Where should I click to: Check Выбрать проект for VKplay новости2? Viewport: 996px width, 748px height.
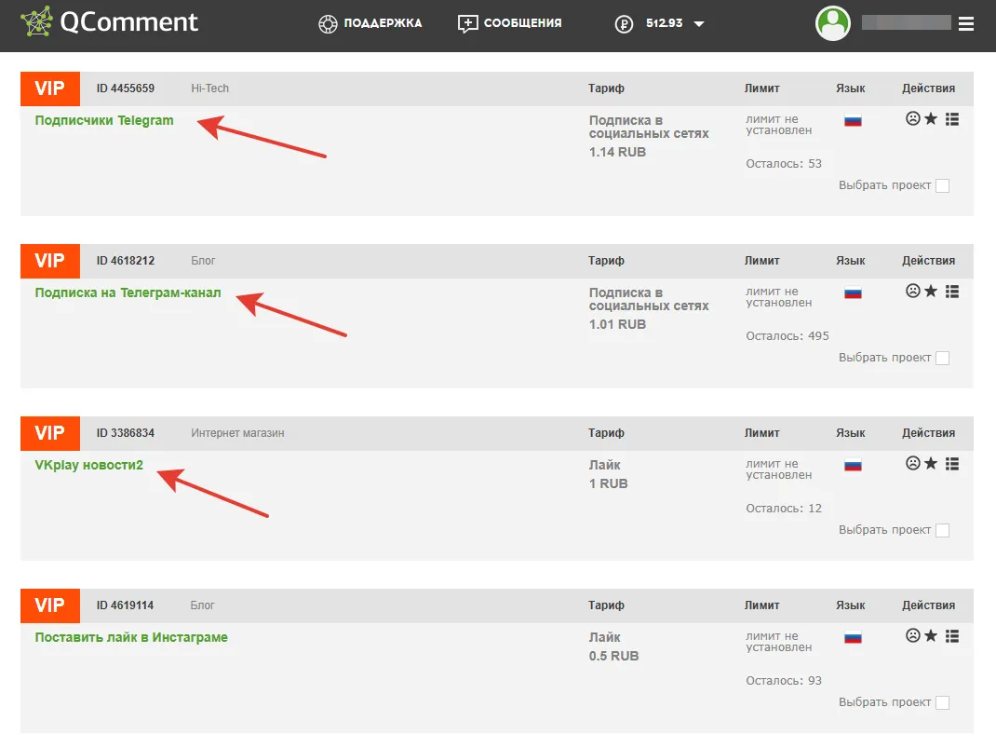pos(943,530)
